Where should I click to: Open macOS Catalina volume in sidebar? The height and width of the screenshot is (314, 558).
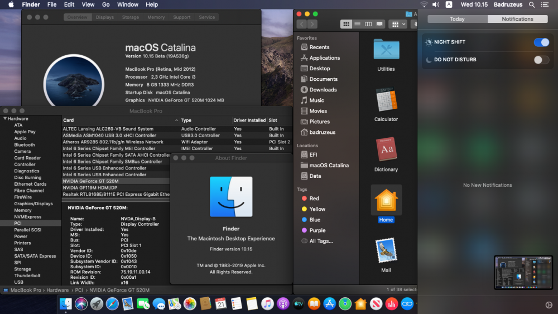tap(329, 165)
